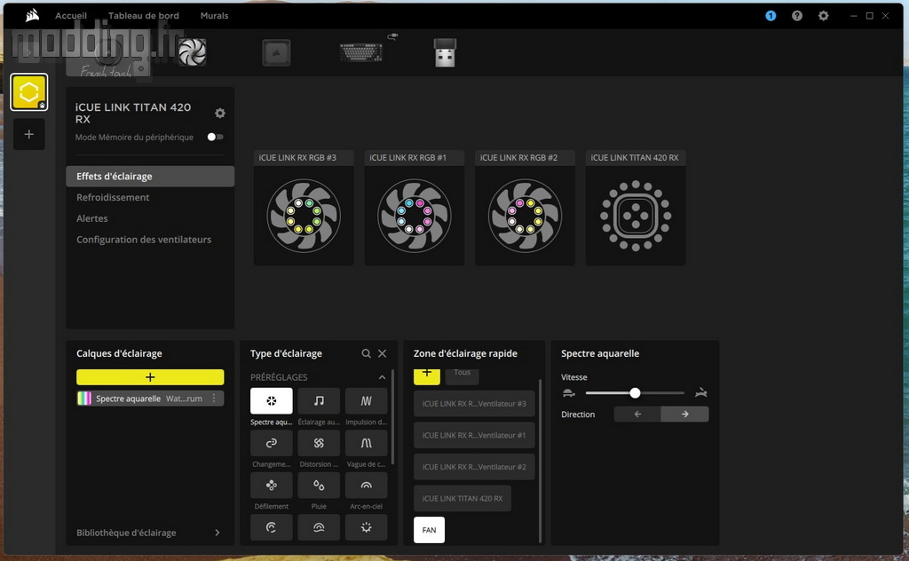Select the fan device in the device bar

(x=193, y=52)
